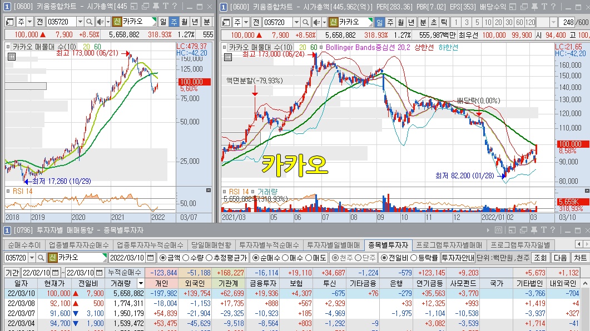The image size is (590, 331).
Task: Expand the speaker options dropdown in left chart
Action: pyautogui.click(x=108, y=22)
